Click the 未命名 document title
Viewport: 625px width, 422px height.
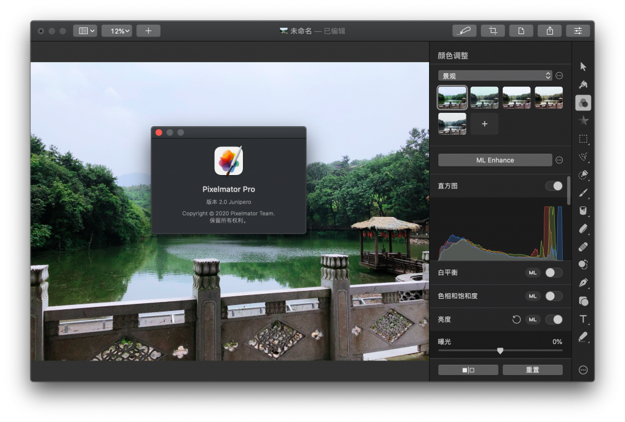tap(301, 30)
